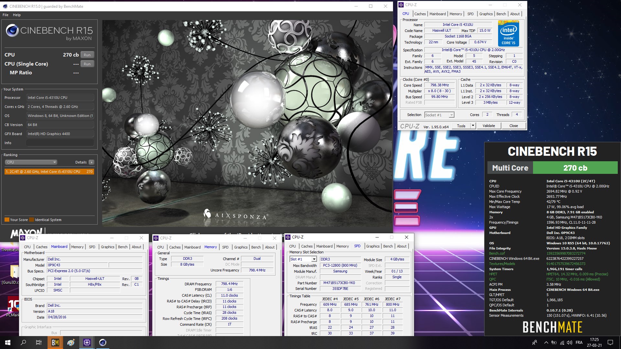Image resolution: width=621 pixels, height=349 pixels.
Task: Switch to BenchMate via BM taskbar icon
Action: [x=55, y=343]
